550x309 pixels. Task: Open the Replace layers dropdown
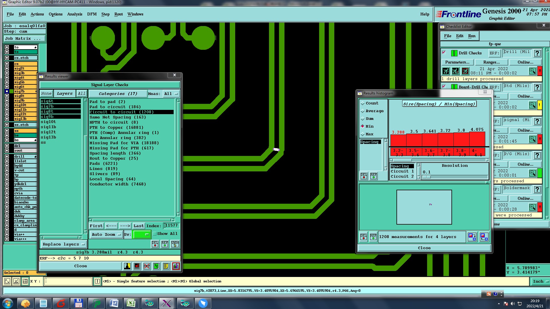coord(63,244)
